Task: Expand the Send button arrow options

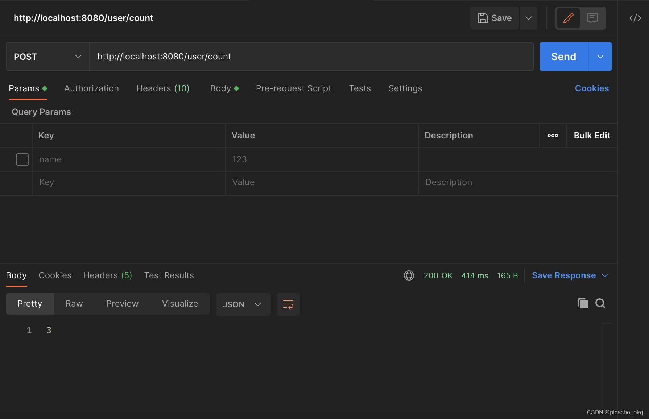Action: (600, 57)
